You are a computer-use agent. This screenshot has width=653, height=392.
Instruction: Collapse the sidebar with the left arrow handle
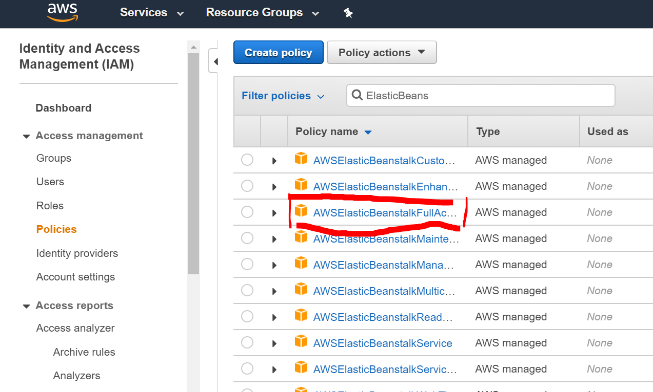[215, 61]
